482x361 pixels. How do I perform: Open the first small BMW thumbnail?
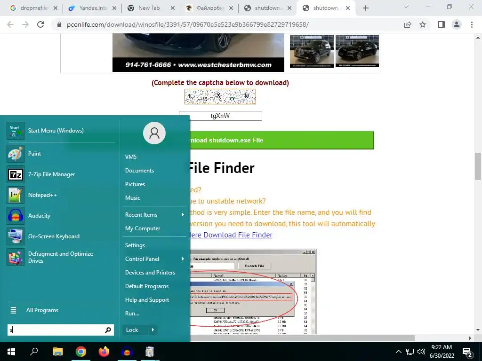click(x=312, y=51)
